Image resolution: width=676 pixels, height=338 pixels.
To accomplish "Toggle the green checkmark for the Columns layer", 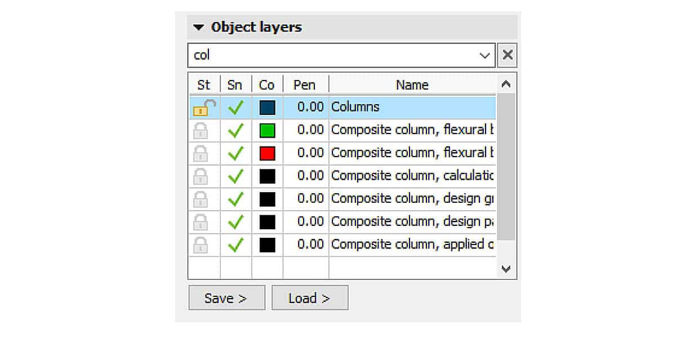I will coord(235,106).
